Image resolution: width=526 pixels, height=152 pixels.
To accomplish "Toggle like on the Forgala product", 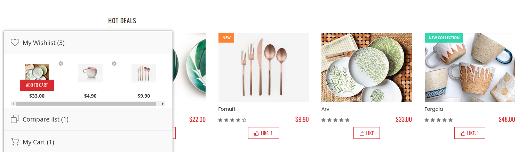I will pos(470,133).
